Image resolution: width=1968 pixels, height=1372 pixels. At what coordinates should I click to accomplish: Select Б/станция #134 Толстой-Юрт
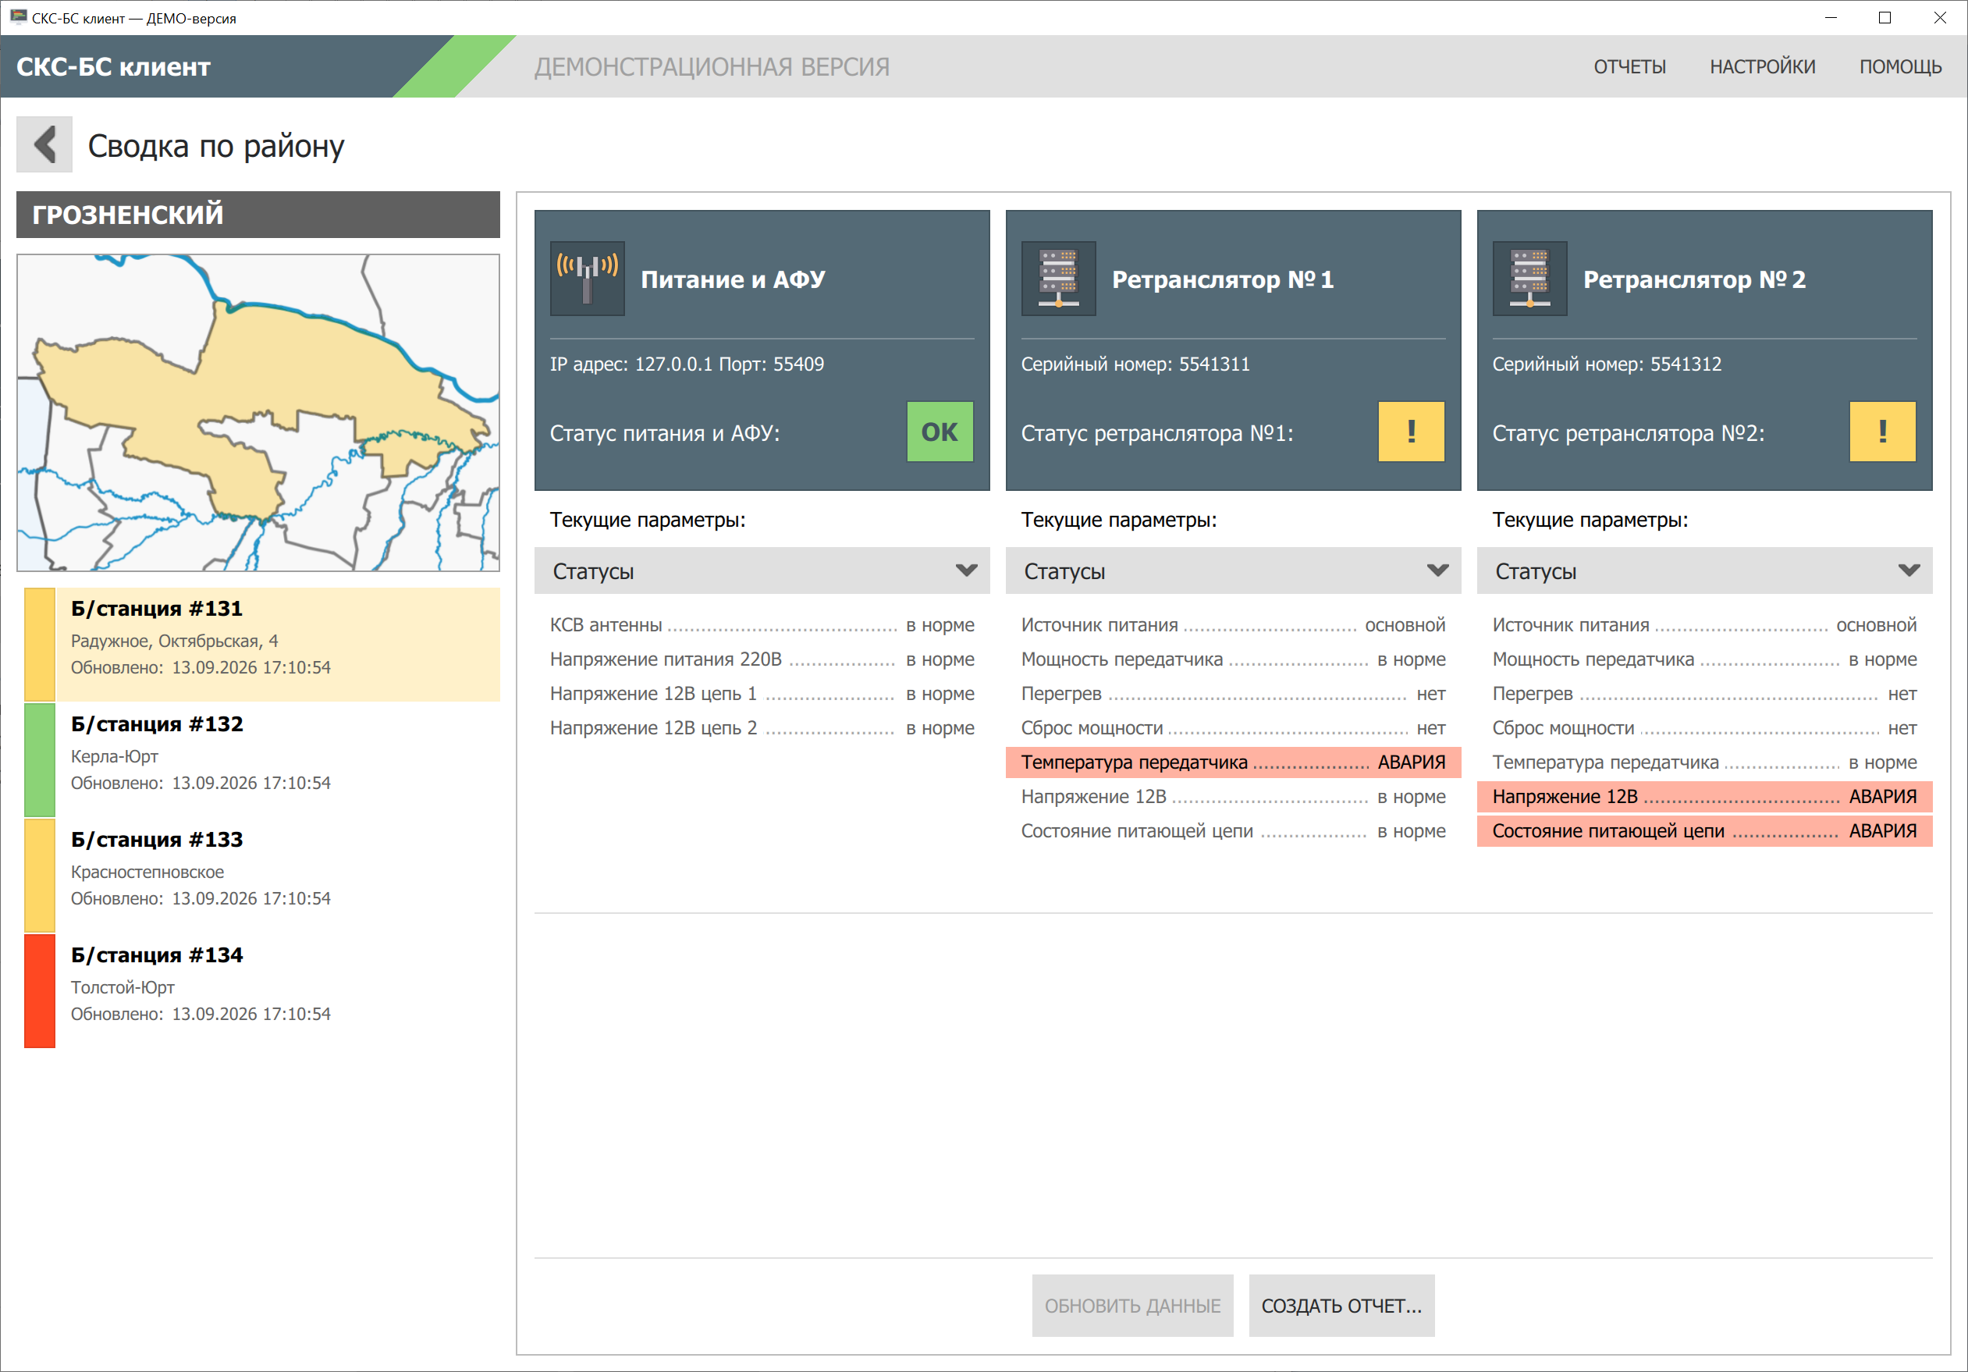point(262,991)
